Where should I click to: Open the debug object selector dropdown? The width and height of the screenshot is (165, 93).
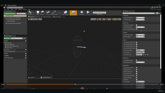(x=99, y=13)
